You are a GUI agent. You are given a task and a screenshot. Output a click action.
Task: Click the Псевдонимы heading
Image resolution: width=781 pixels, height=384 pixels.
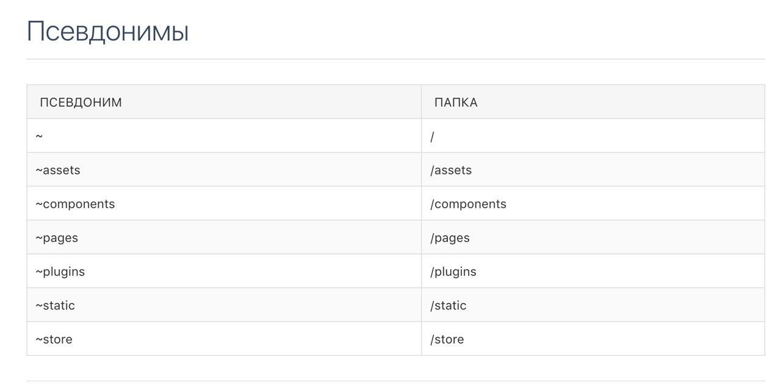[108, 32]
